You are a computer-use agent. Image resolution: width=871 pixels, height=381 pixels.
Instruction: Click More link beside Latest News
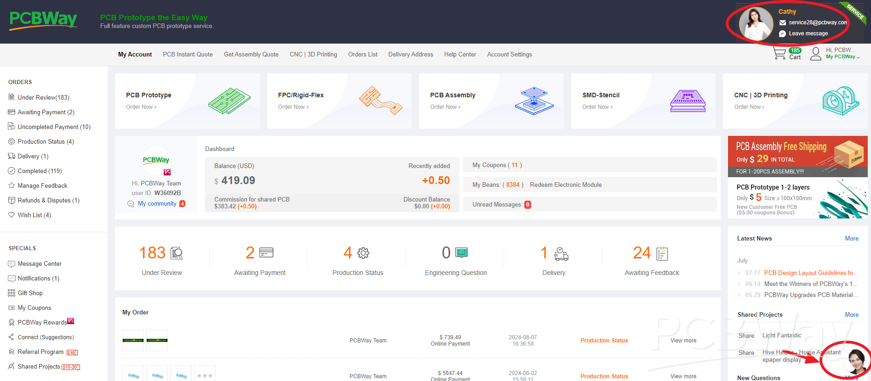(x=851, y=238)
